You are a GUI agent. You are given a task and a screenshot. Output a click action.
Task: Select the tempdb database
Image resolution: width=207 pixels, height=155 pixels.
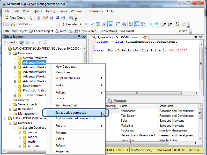point(33,146)
